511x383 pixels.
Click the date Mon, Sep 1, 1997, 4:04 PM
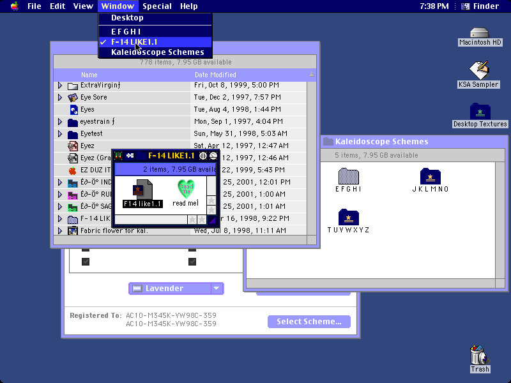(238, 121)
